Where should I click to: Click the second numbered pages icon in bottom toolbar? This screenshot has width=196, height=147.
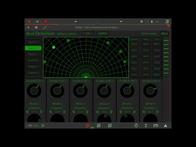pyautogui.click(x=110, y=125)
